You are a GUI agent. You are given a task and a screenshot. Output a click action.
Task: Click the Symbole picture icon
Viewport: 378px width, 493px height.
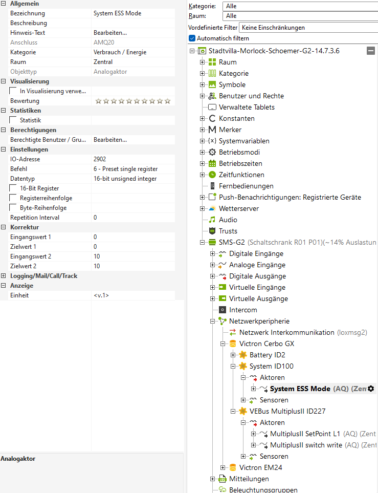tap(212, 84)
